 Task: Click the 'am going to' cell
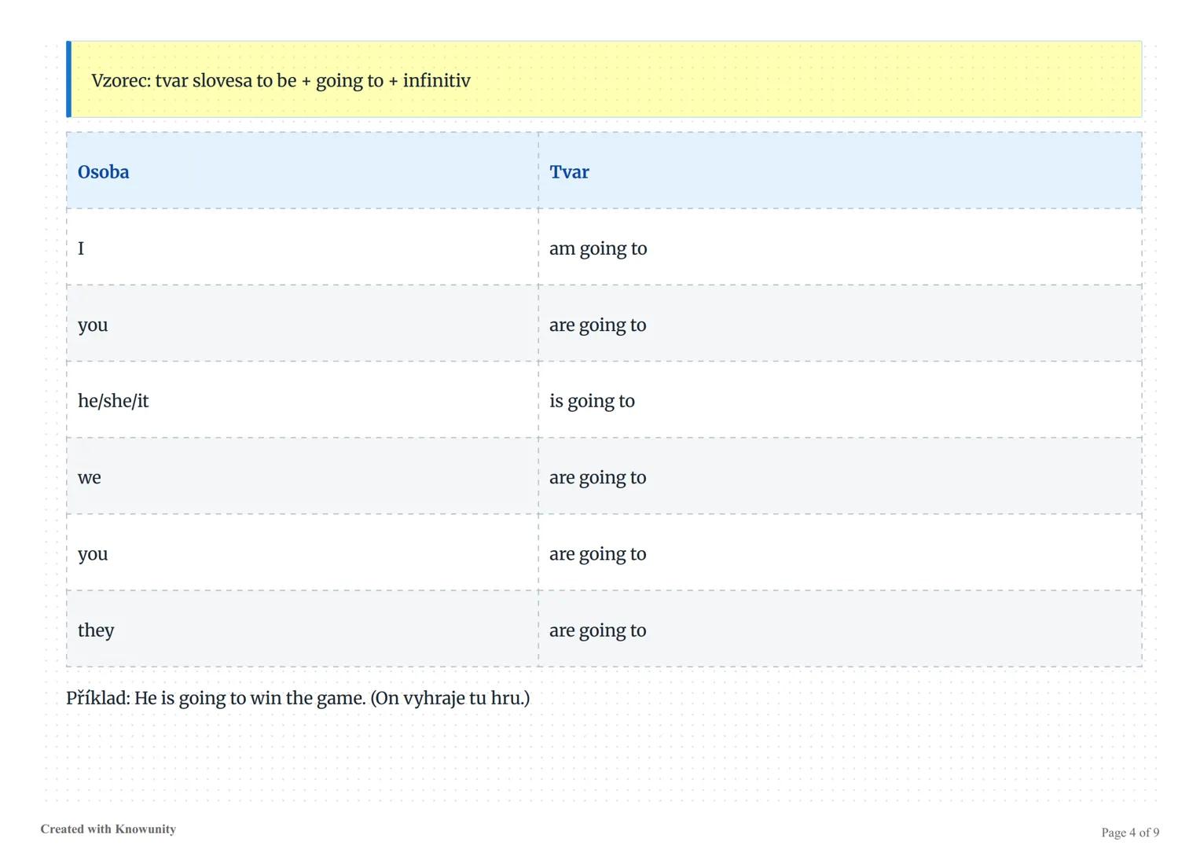pyautogui.click(x=598, y=248)
